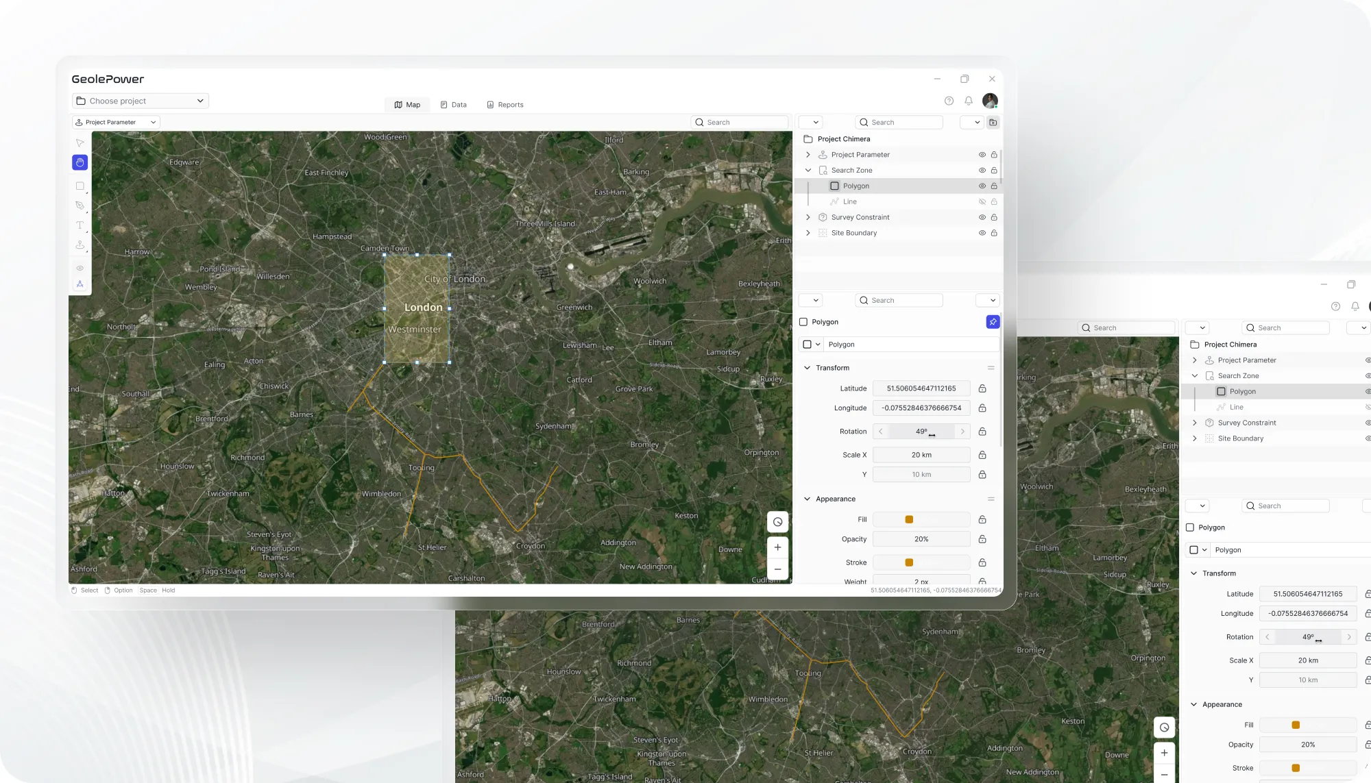Select the pen drawing tool
This screenshot has width=1371, height=783.
point(80,206)
